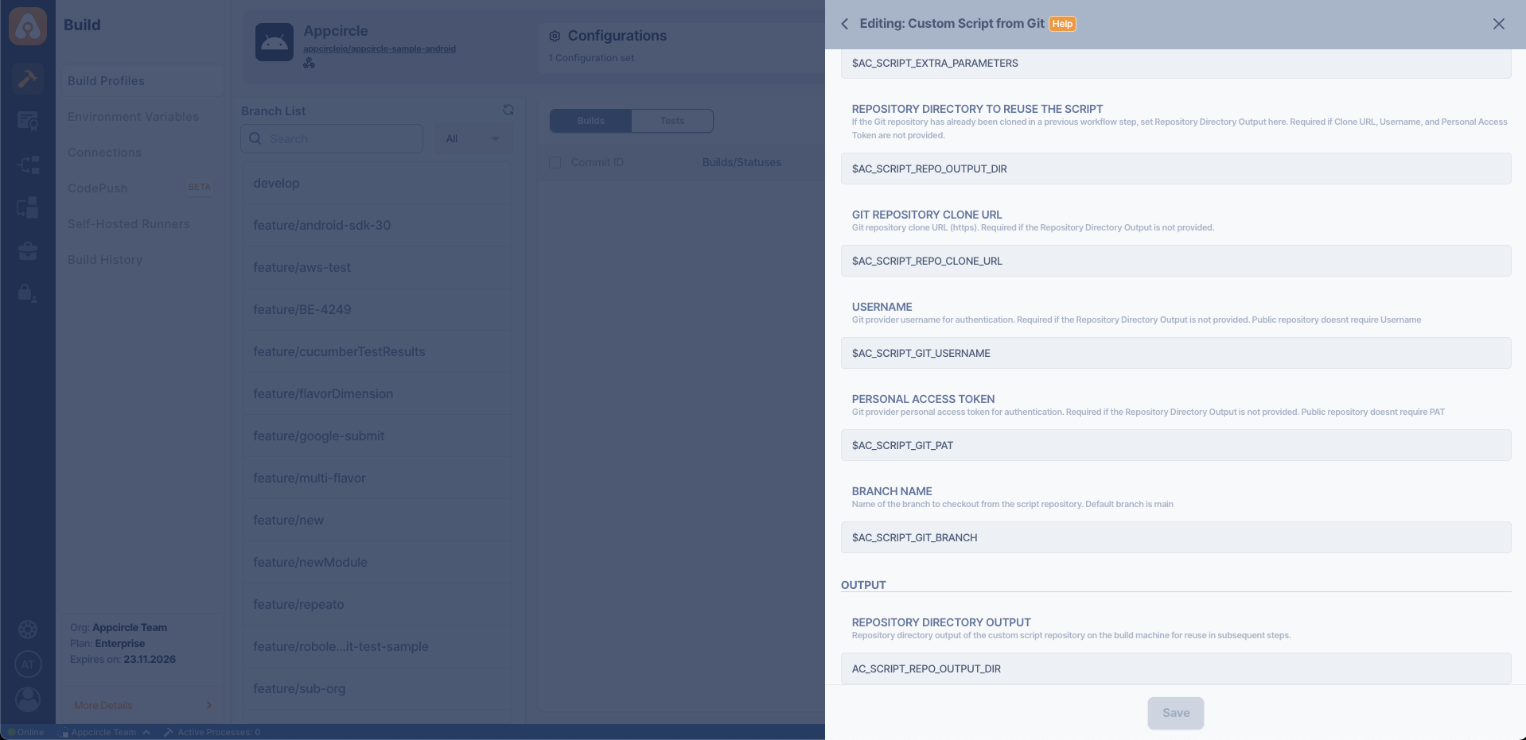The image size is (1526, 740).
Task: Tick the Commit ID select-all checkbox
Action: [555, 162]
